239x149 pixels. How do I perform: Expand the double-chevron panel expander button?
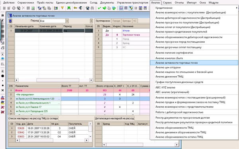(91, 21)
